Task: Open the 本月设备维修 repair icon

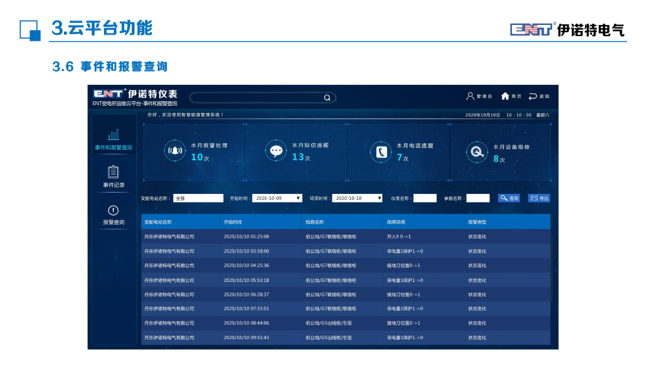Action: tap(476, 152)
